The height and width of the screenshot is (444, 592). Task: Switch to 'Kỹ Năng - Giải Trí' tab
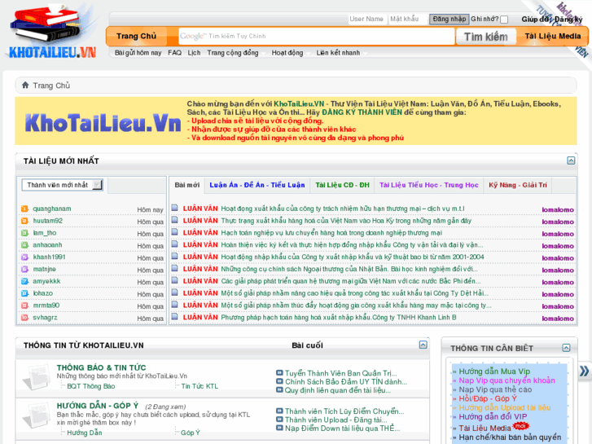click(518, 185)
